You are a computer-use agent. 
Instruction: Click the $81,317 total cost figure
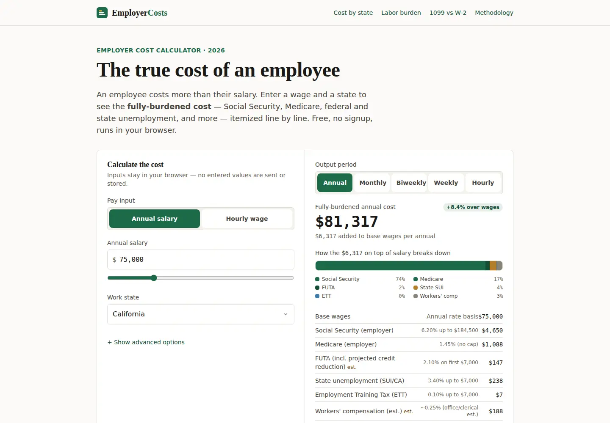click(347, 222)
